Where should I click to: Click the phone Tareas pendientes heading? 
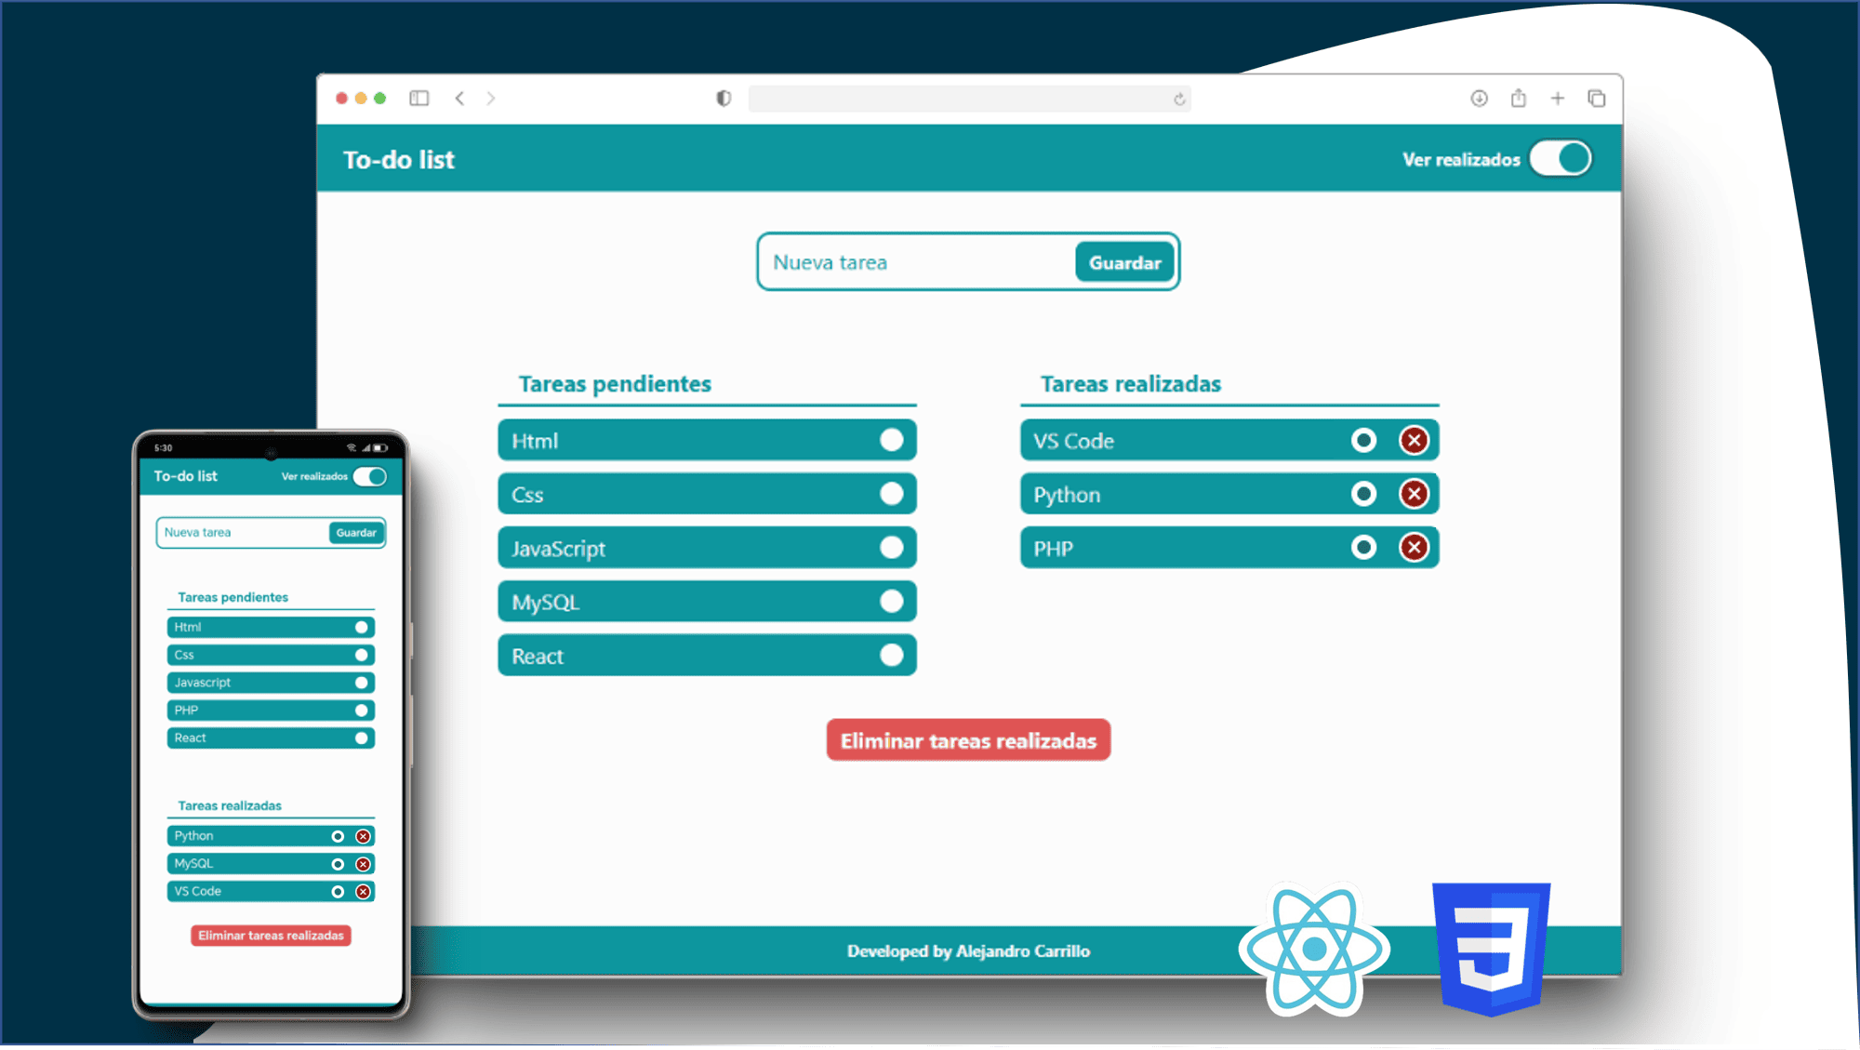(232, 597)
